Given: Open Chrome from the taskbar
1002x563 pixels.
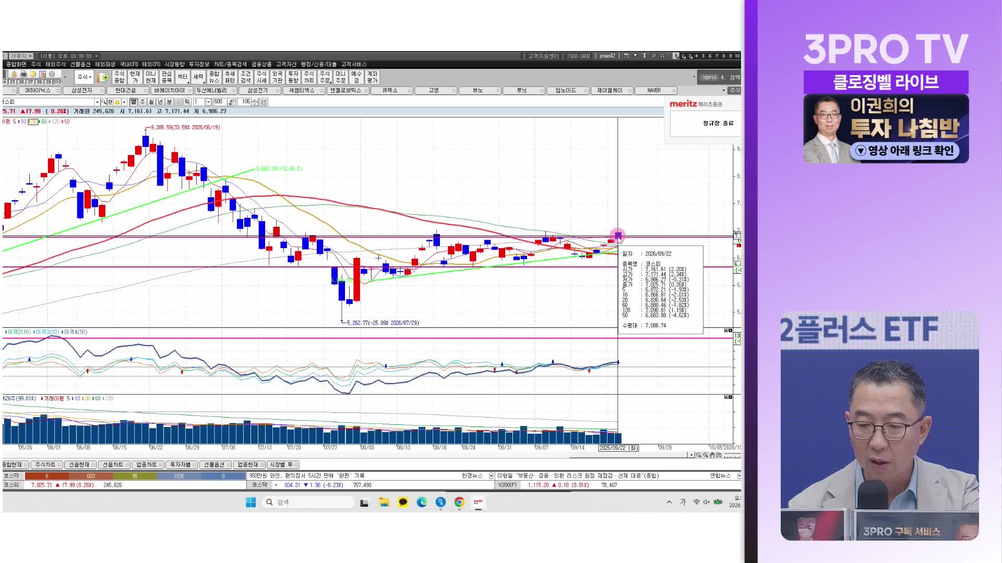Looking at the screenshot, I should click(459, 502).
